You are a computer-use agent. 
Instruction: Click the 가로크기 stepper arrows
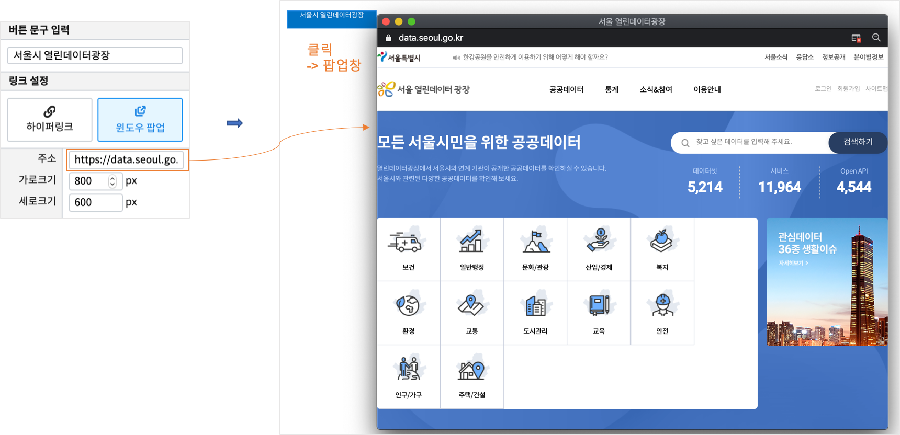point(113,181)
